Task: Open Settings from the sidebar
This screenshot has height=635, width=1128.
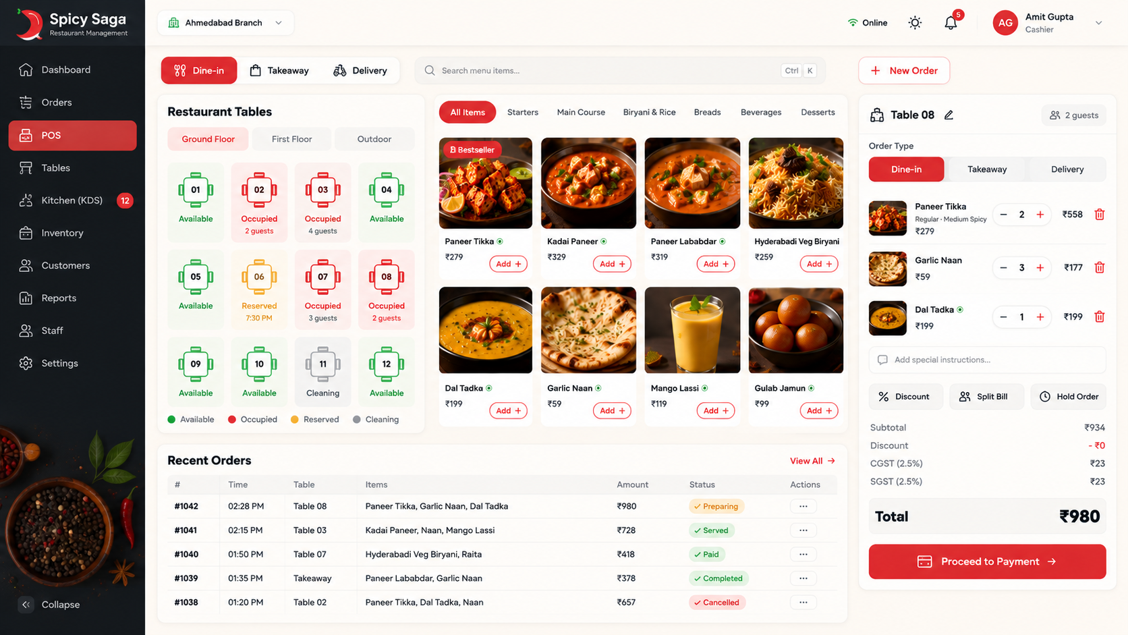Action: (72, 363)
